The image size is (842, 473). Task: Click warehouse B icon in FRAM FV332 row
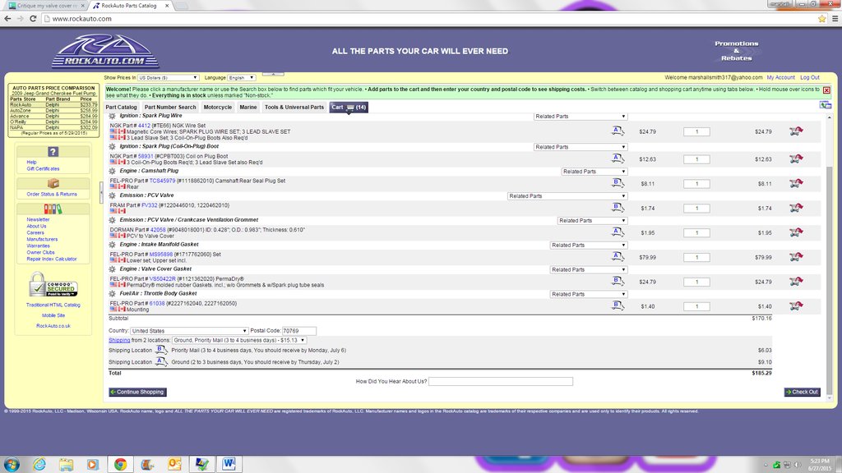(x=618, y=208)
